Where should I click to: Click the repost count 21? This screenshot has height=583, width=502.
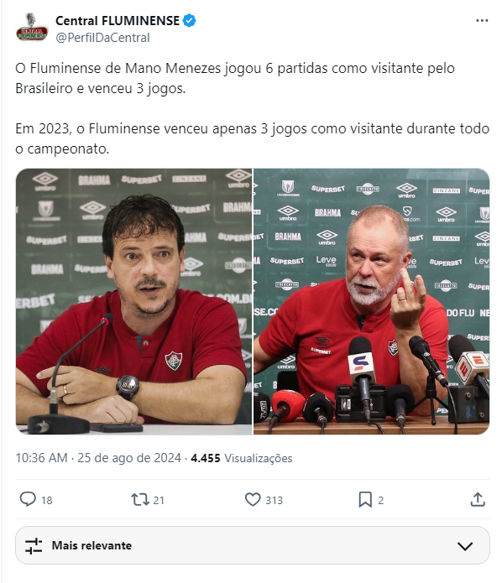[159, 500]
